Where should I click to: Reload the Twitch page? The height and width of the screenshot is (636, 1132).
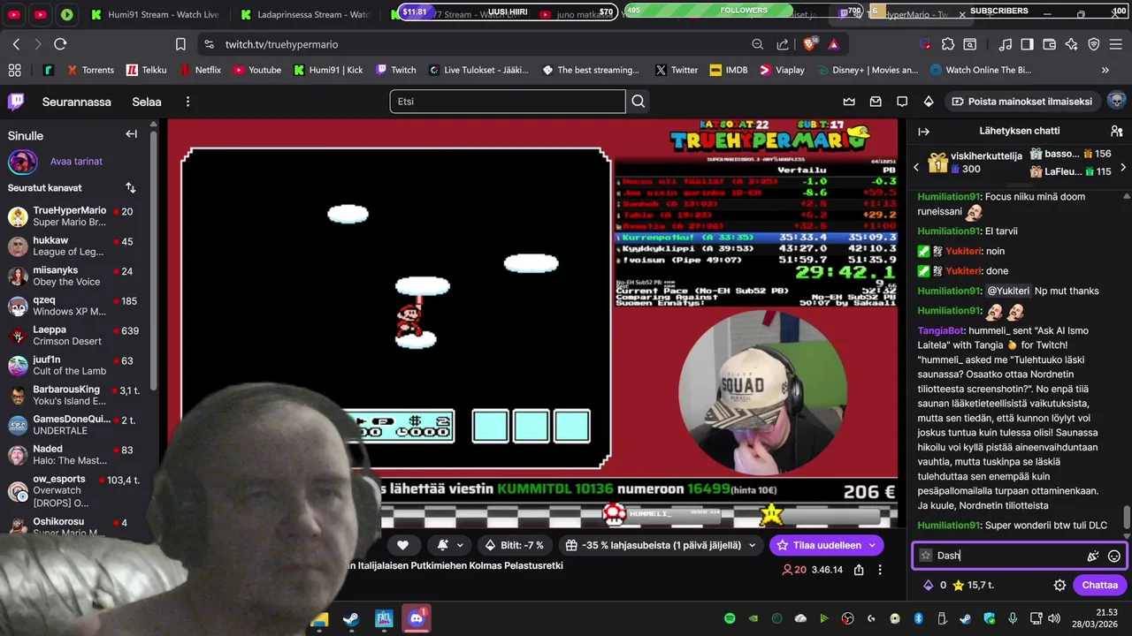pyautogui.click(x=60, y=44)
